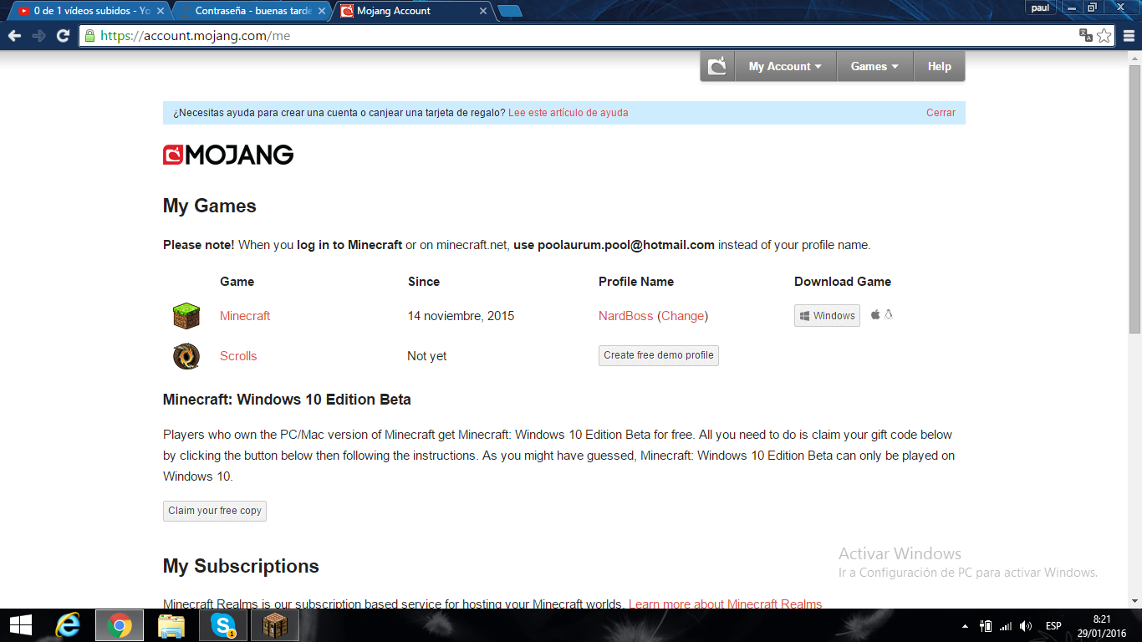This screenshot has height=642, width=1142.
Task: Click the page vertical scrollbar thumb
Action: click(1134, 197)
